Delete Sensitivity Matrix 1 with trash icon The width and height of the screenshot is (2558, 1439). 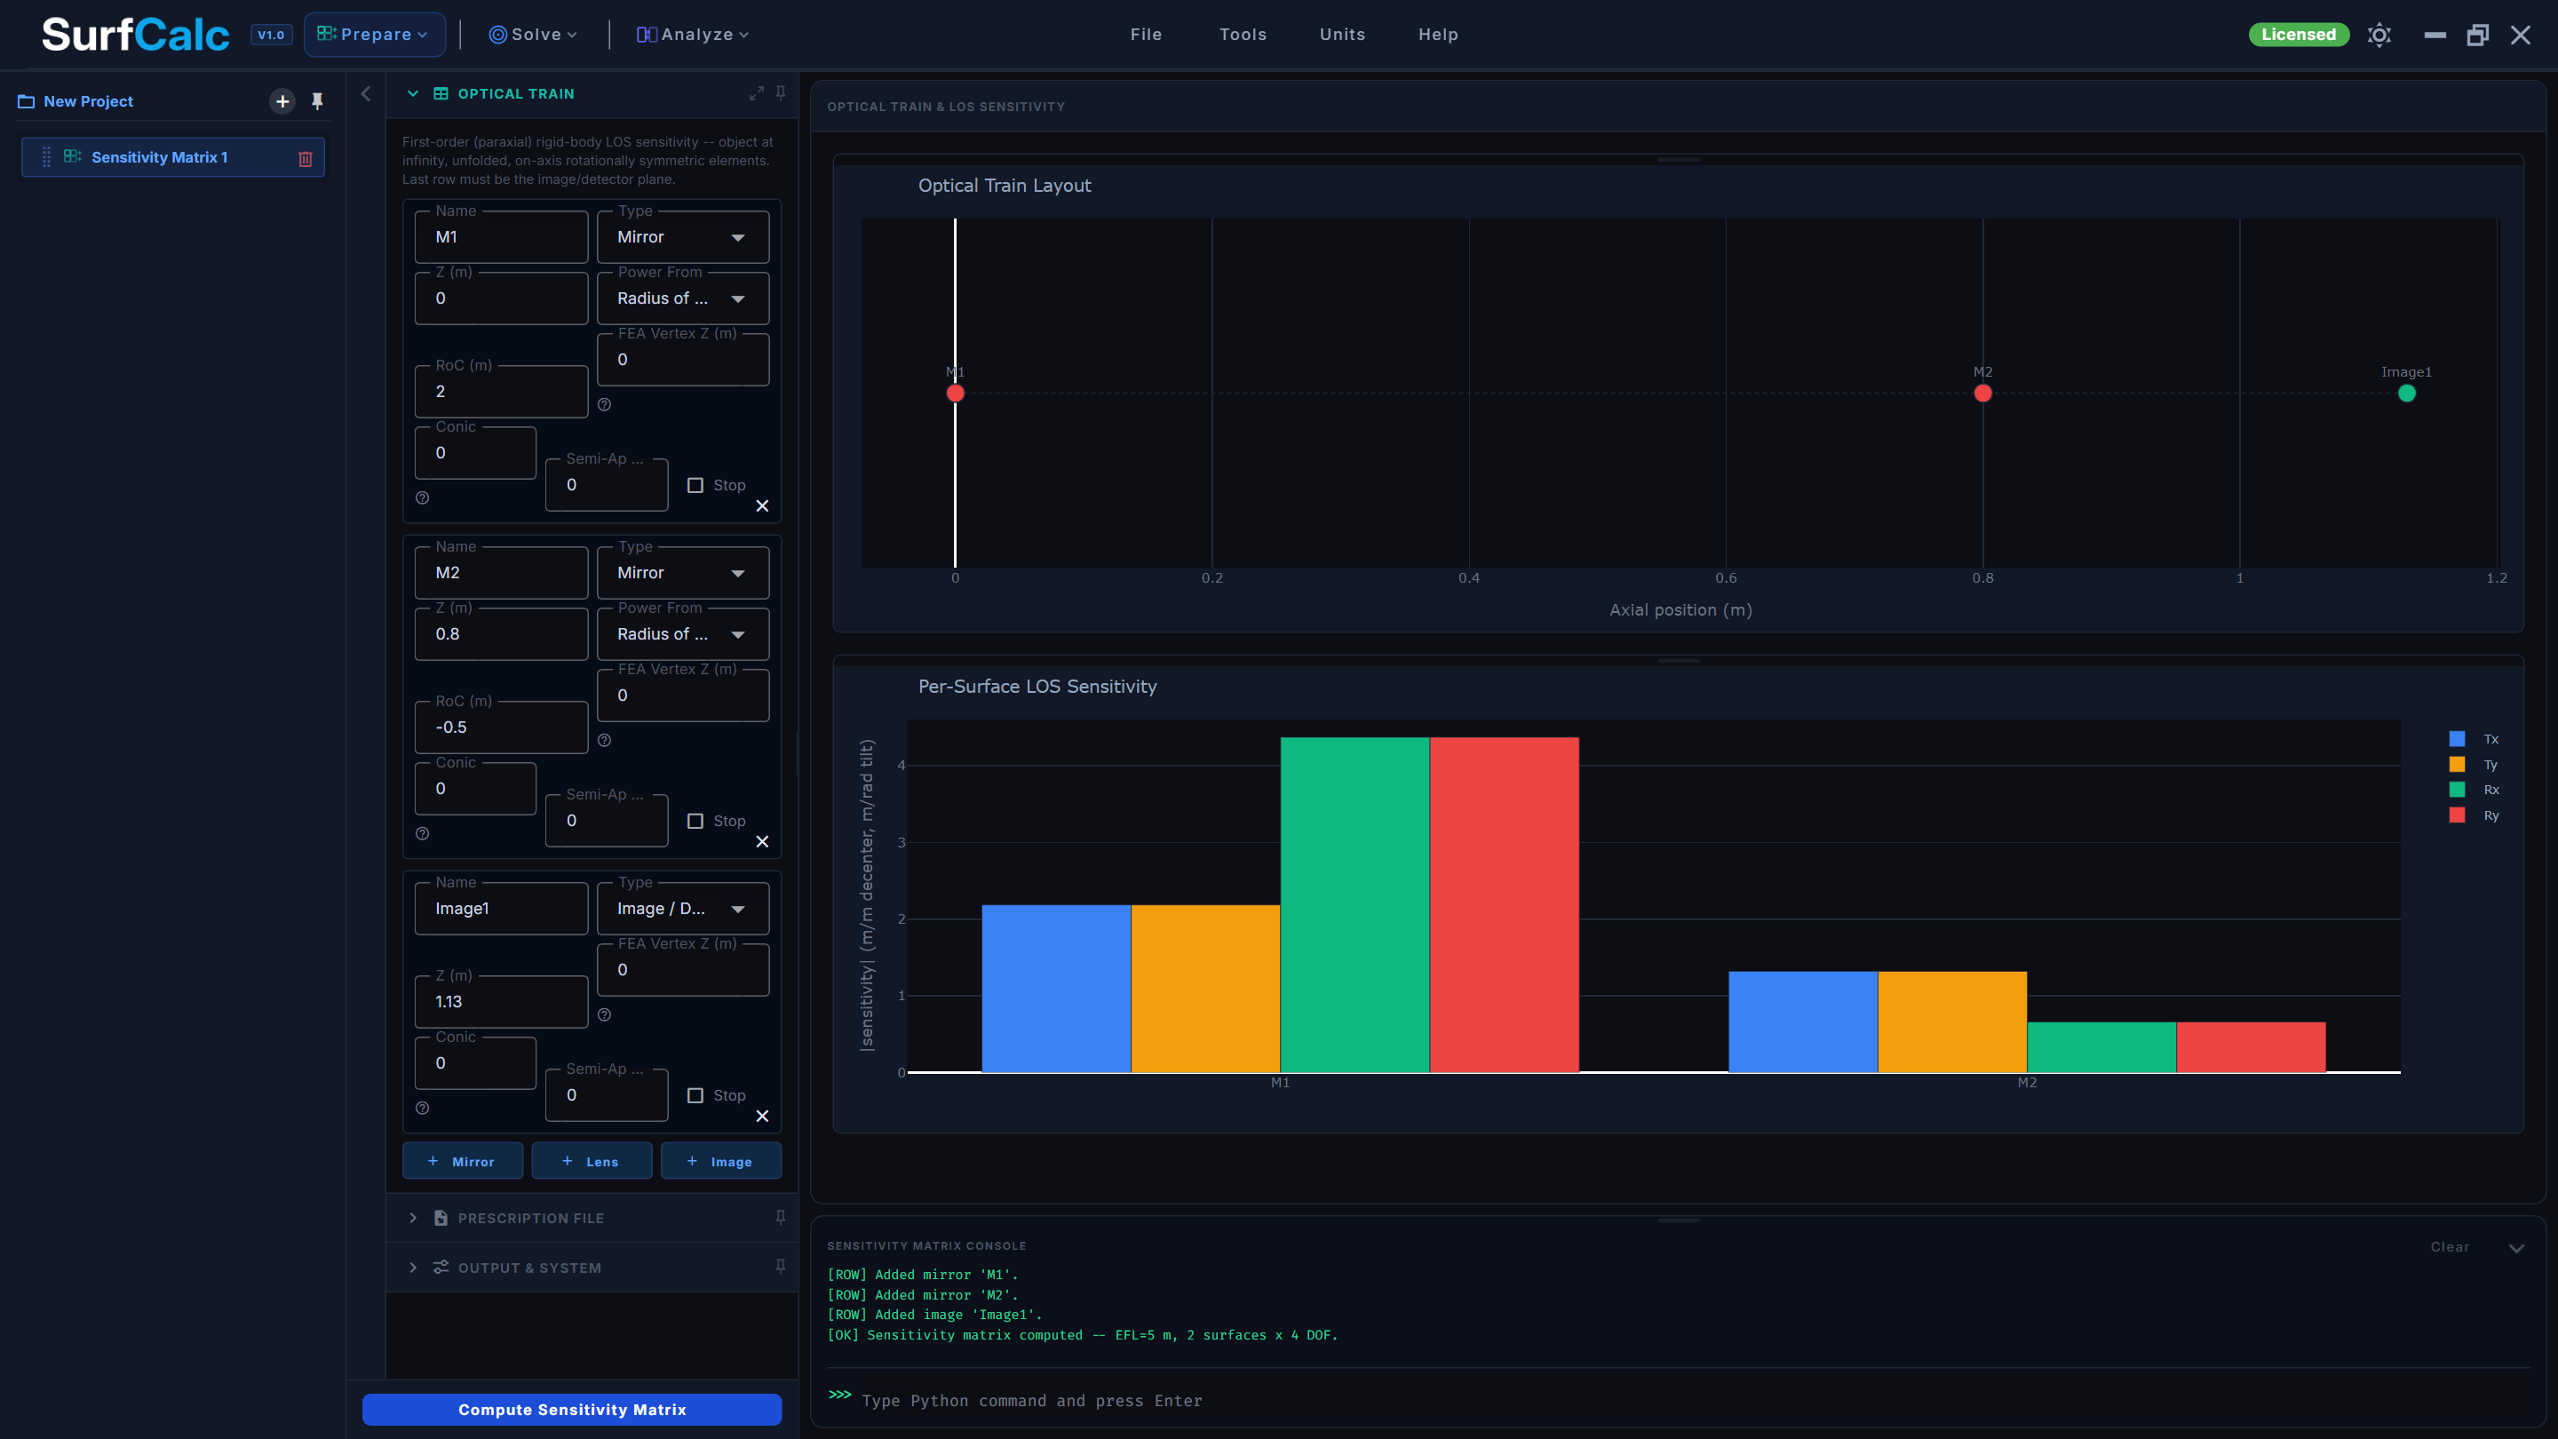tap(306, 158)
